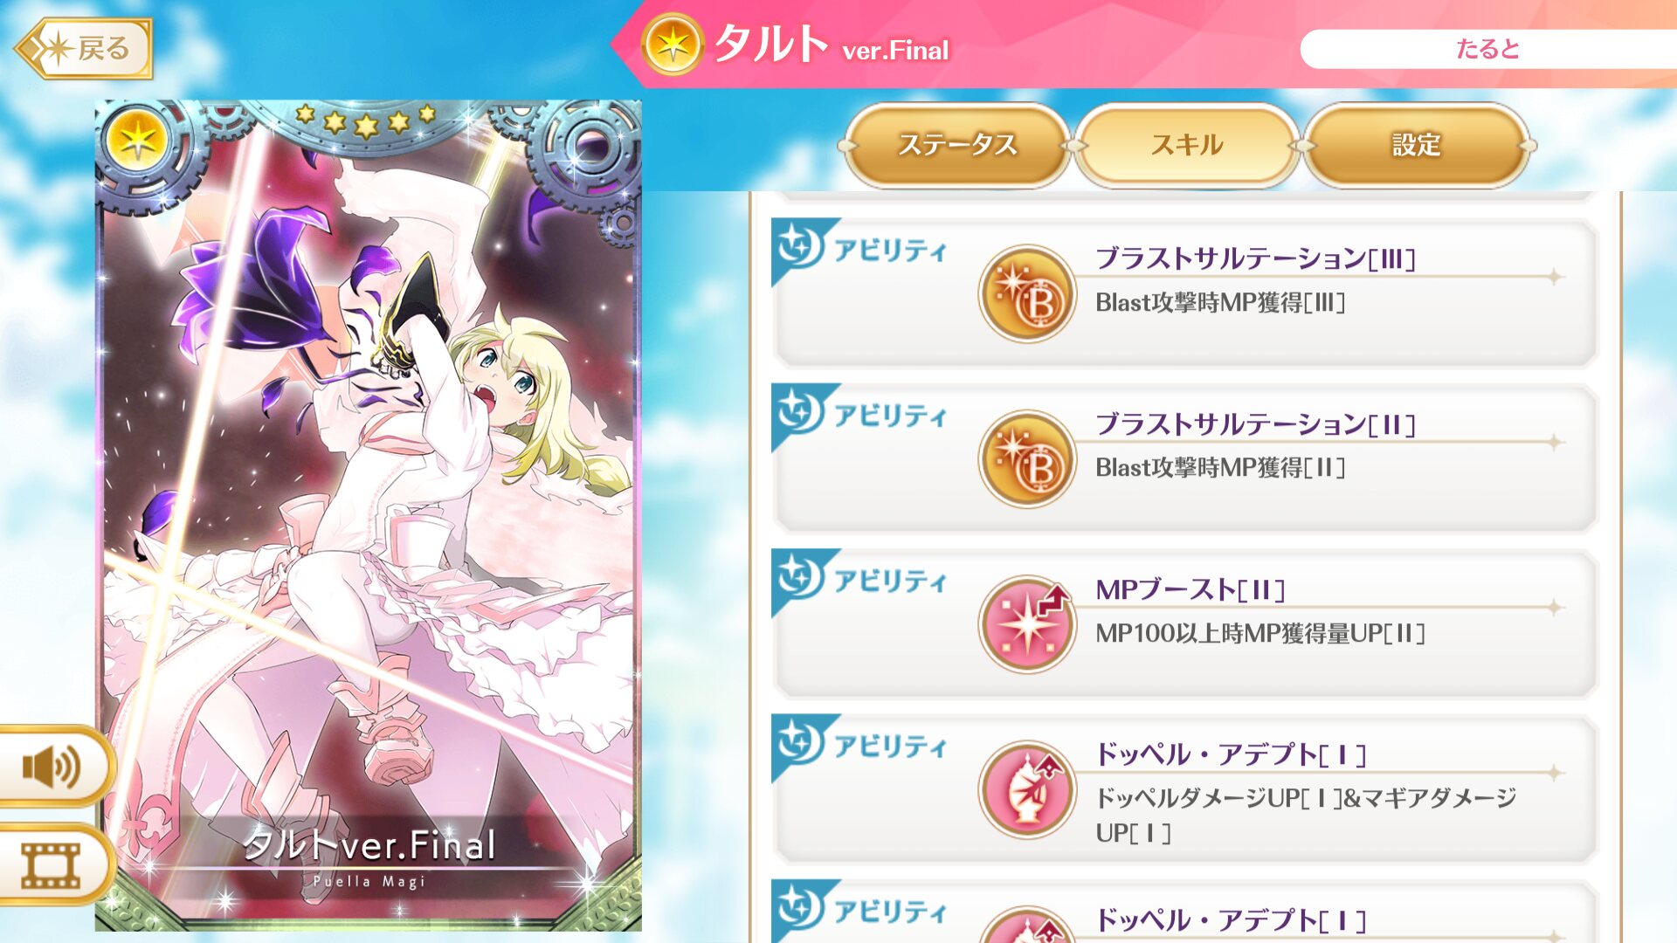Select the Blast攻撃時MP獲得[III] description text
Viewport: 1677px width, 943px height.
pyautogui.click(x=1220, y=303)
